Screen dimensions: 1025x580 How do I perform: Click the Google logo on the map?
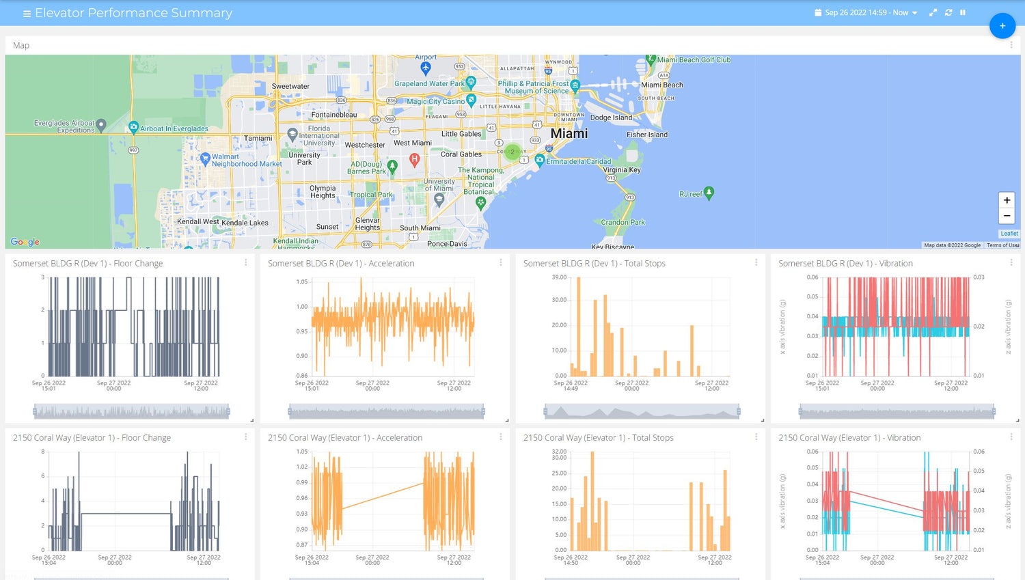click(25, 242)
